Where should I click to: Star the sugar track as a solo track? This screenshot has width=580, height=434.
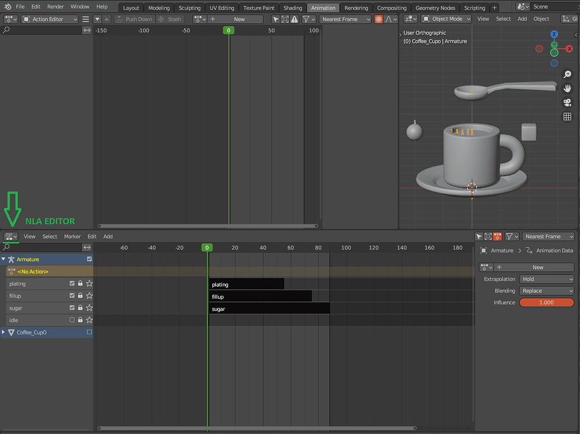(89, 307)
